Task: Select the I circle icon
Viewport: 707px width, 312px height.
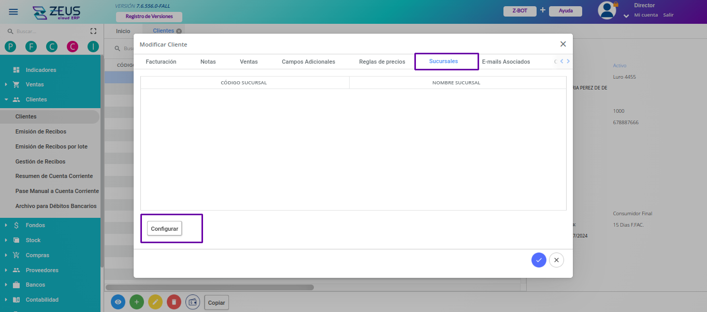Action: [x=93, y=47]
